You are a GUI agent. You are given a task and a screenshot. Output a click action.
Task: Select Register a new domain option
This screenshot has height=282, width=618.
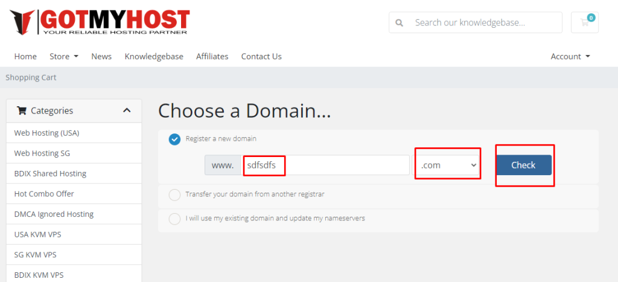point(174,139)
